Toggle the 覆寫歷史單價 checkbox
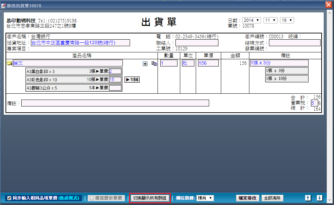The image size is (334, 205). (91, 198)
